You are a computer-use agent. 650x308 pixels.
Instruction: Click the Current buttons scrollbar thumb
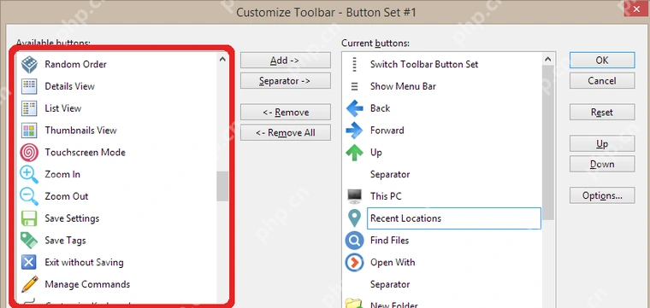[x=548, y=142]
